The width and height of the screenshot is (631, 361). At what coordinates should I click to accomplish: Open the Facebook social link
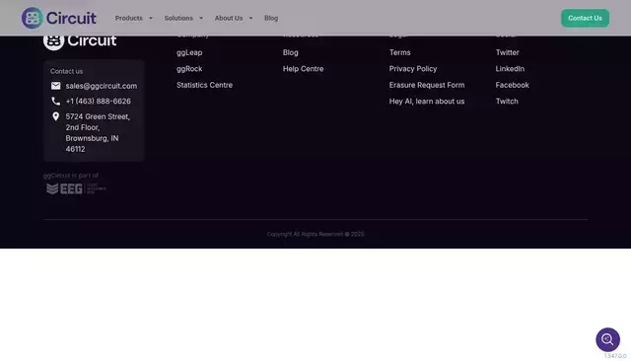[x=513, y=85]
